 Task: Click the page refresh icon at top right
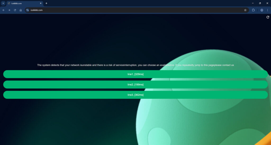tap(268, 17)
